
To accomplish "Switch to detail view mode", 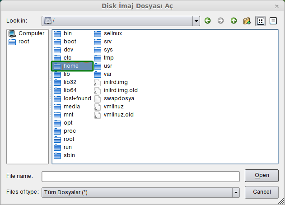I will pyautogui.click(x=273, y=21).
